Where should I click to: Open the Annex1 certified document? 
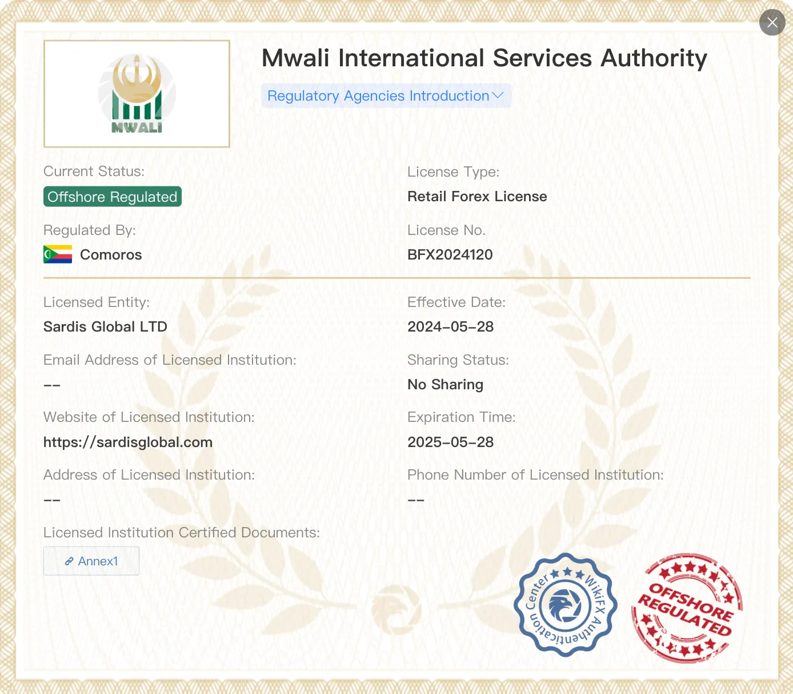coord(91,561)
